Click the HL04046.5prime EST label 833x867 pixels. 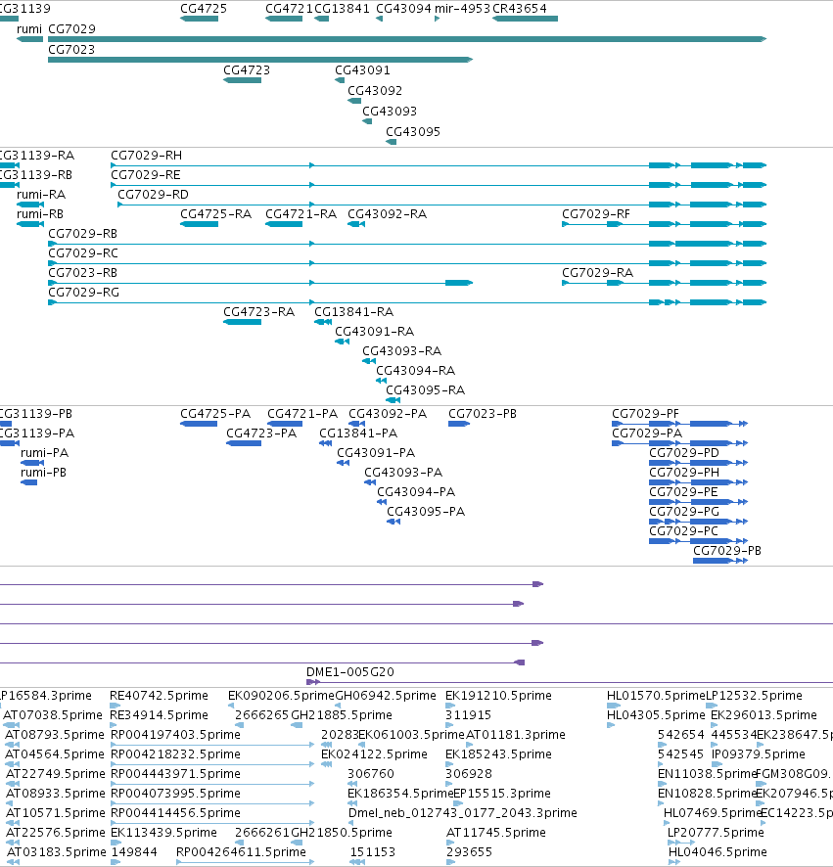717,852
